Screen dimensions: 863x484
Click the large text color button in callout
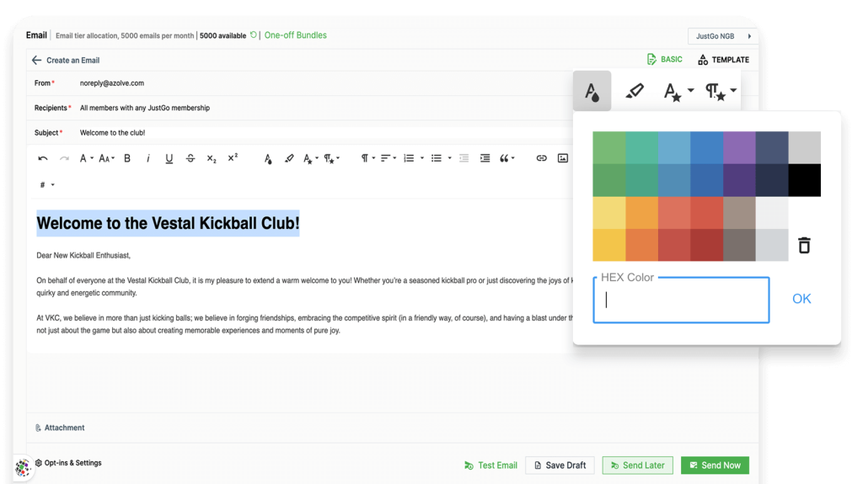point(592,91)
